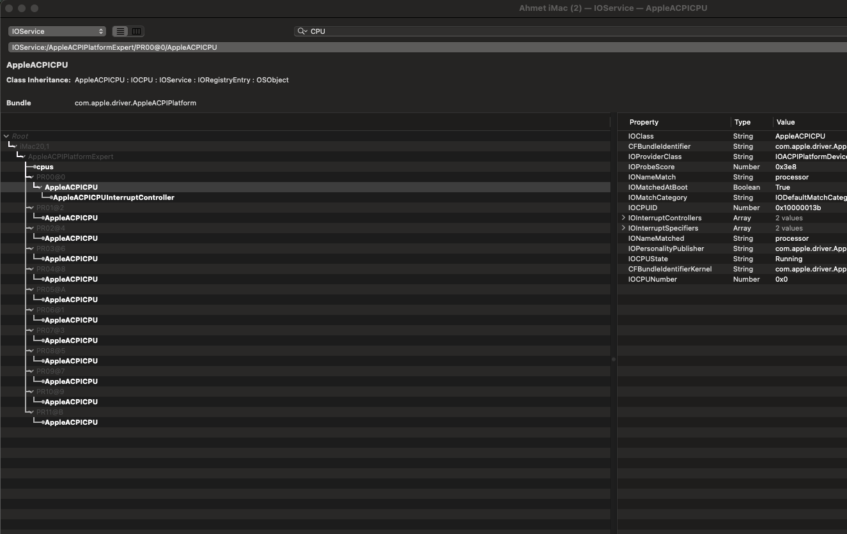This screenshot has height=534, width=847.
Task: Open the IOService plane dropdown
Action: (x=57, y=31)
